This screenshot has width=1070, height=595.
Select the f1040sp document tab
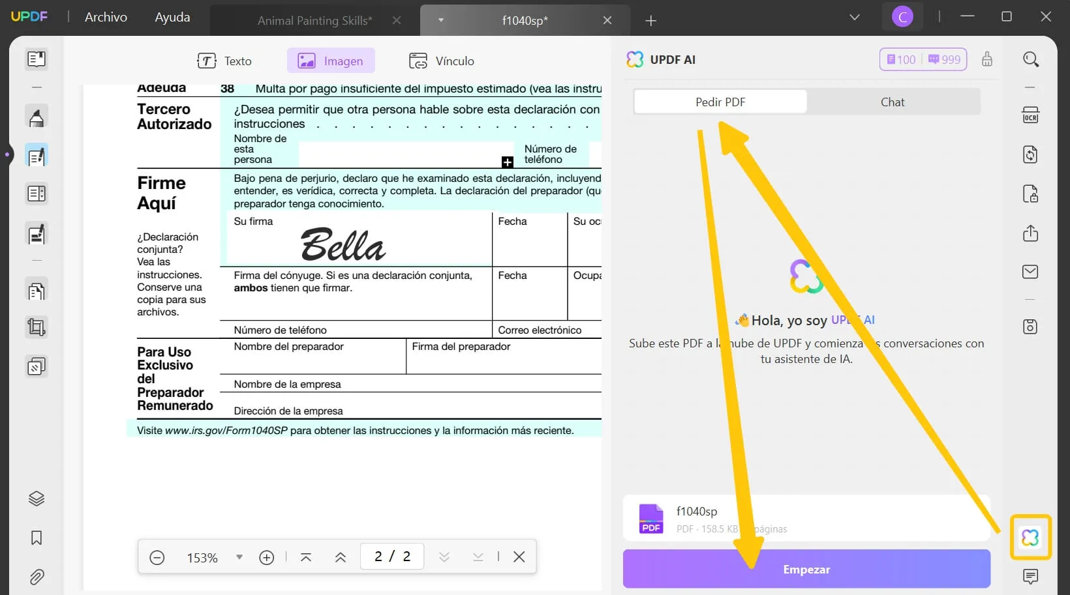pos(525,20)
